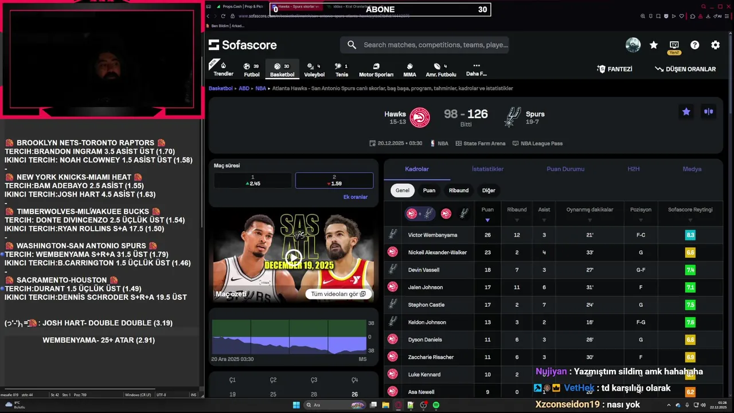734x413 pixels.
Task: Open the Medya tab
Action: [x=692, y=169]
